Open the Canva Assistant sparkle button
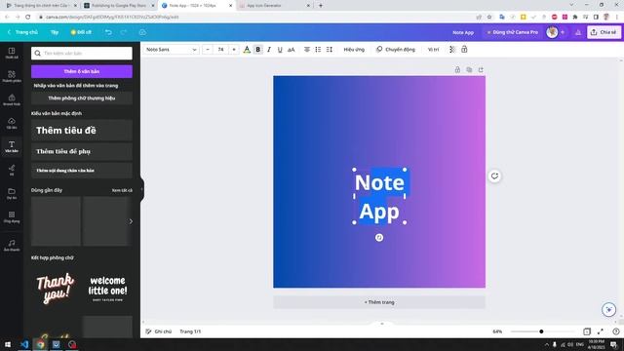The width and height of the screenshot is (624, 351). (x=608, y=309)
